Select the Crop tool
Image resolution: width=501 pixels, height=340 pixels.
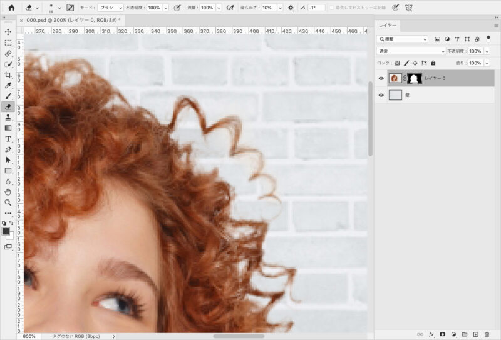(8, 74)
